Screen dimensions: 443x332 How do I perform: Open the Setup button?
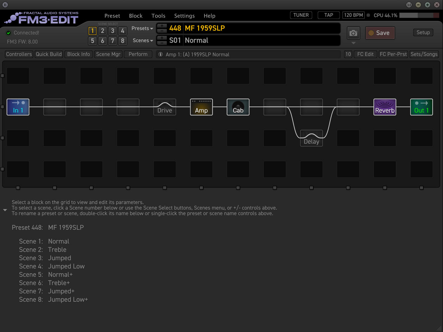423,32
